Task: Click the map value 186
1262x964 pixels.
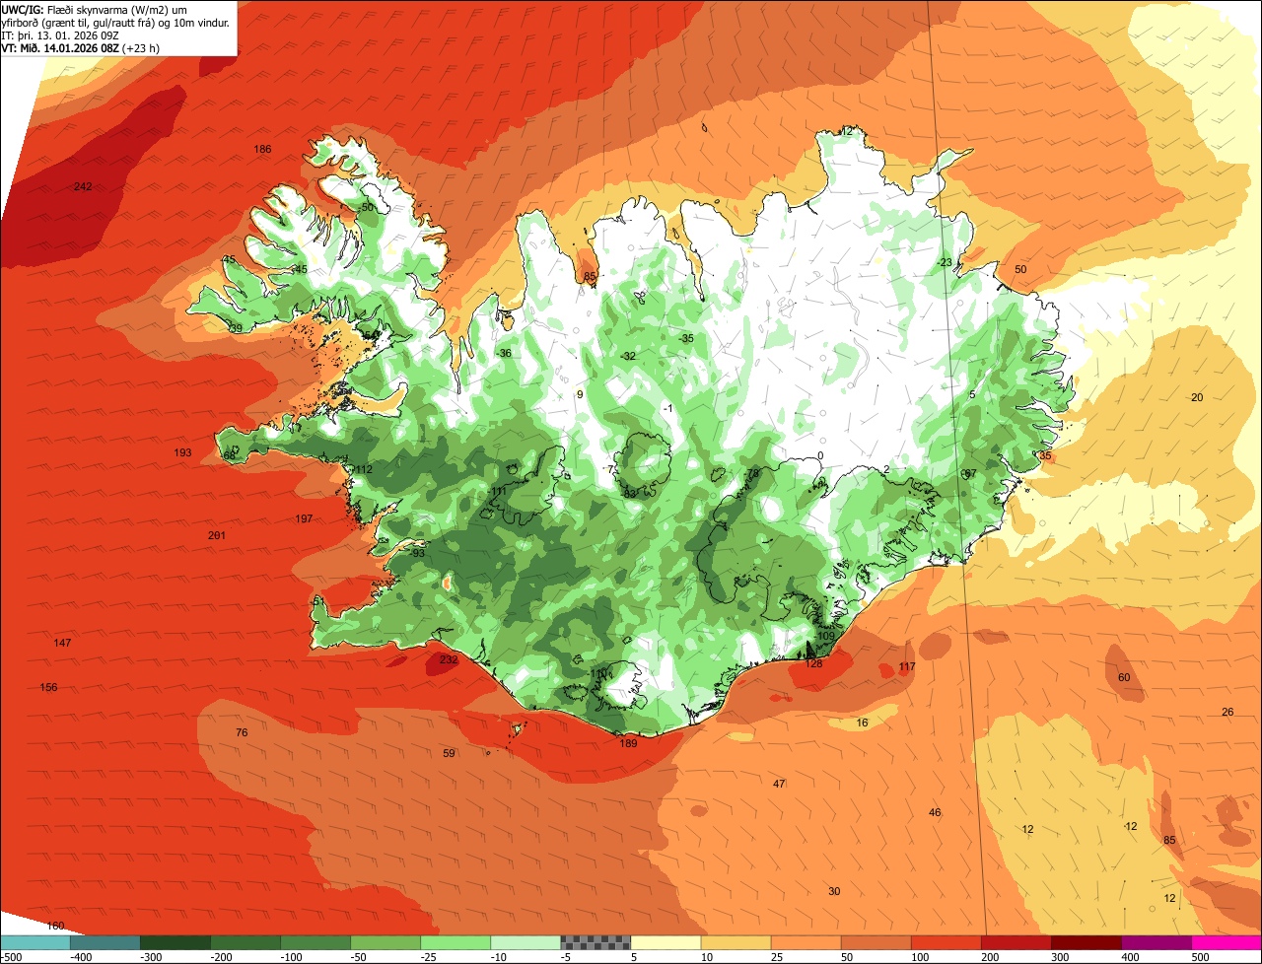Action: [262, 149]
